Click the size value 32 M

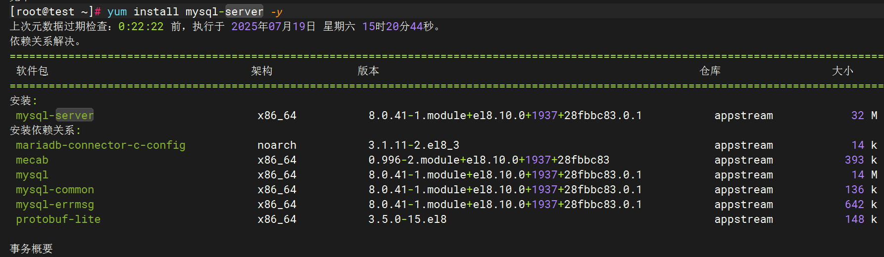point(864,116)
